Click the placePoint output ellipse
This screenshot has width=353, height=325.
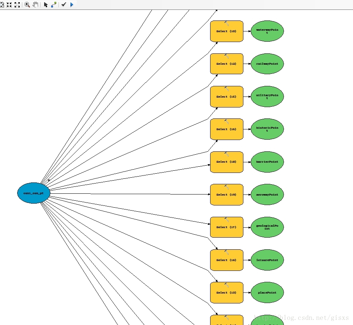coord(267,292)
